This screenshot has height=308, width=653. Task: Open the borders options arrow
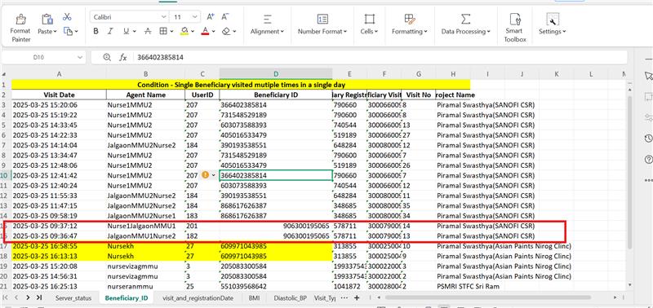[172, 32]
